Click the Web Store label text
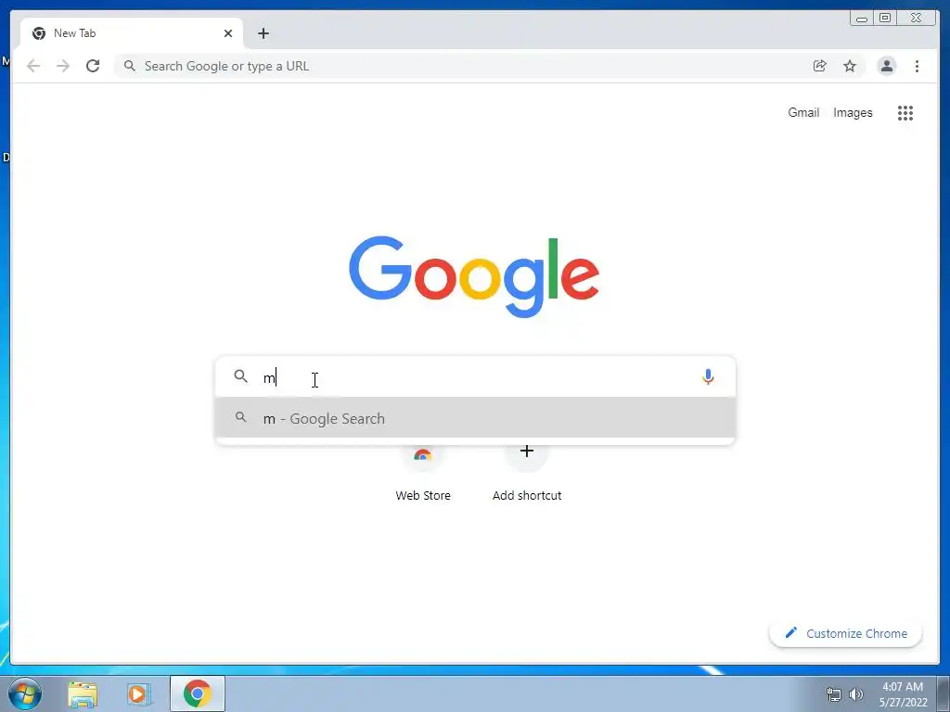 pyautogui.click(x=423, y=495)
